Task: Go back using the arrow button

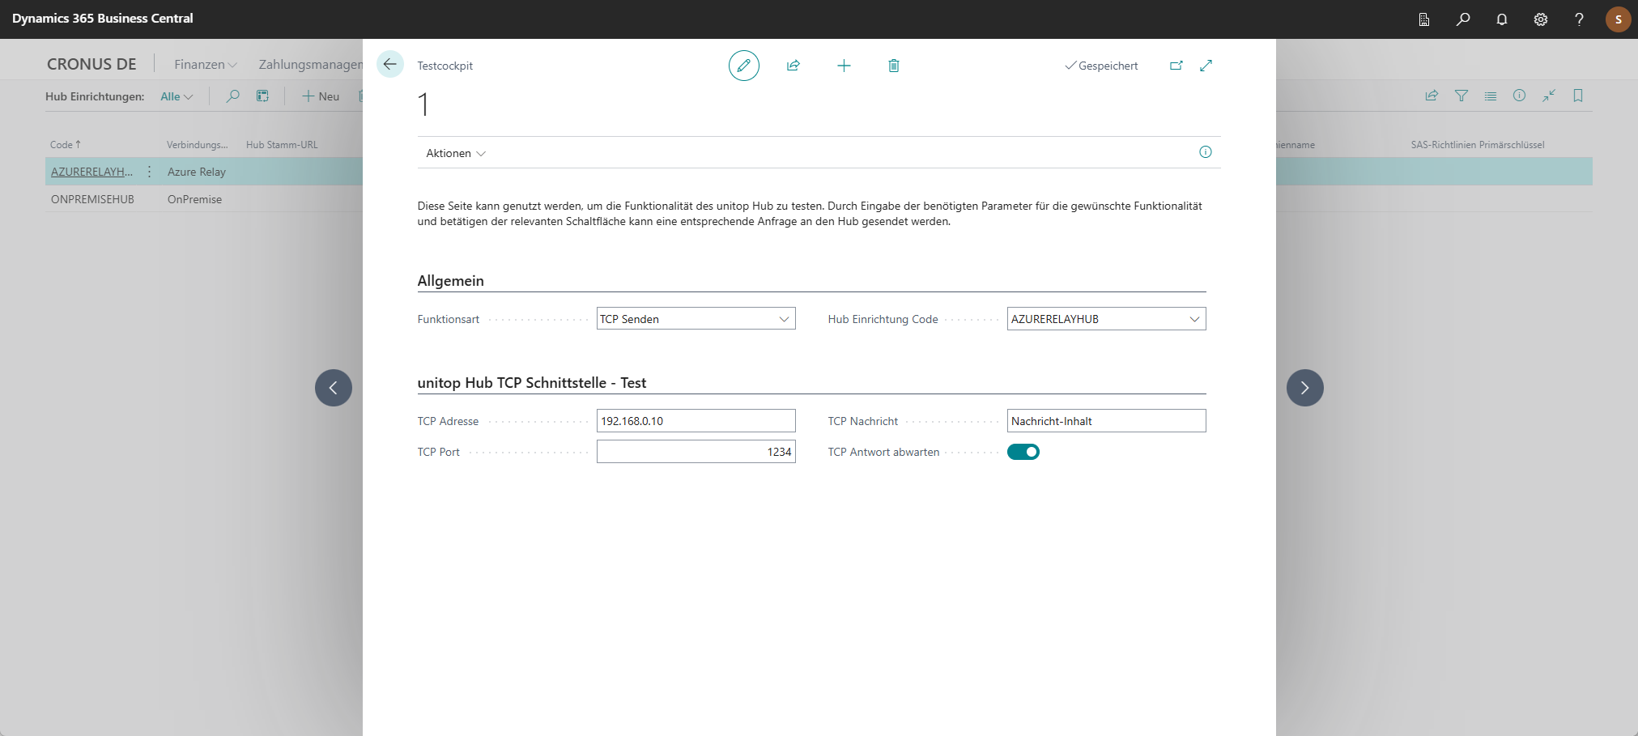Action: click(x=390, y=65)
